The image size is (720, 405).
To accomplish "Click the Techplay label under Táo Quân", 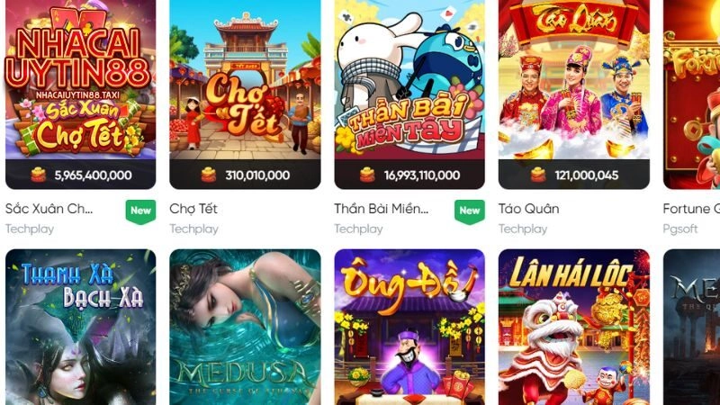I will [523, 229].
